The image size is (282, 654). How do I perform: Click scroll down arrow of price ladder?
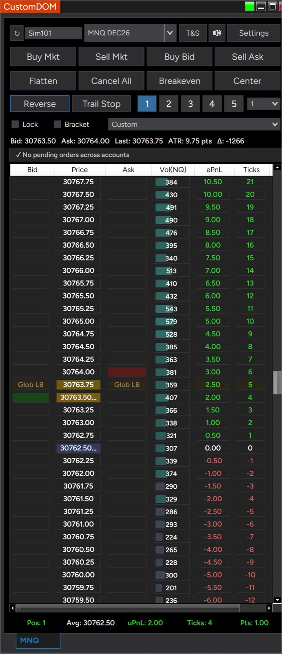click(x=277, y=600)
